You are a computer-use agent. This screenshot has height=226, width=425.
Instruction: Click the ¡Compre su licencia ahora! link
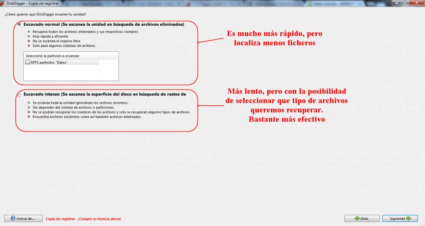(x=99, y=219)
